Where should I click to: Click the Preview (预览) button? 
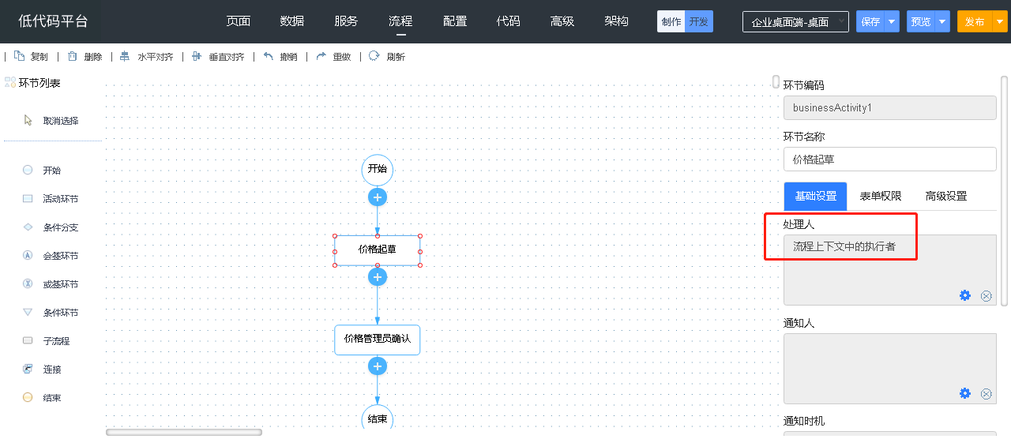point(921,21)
